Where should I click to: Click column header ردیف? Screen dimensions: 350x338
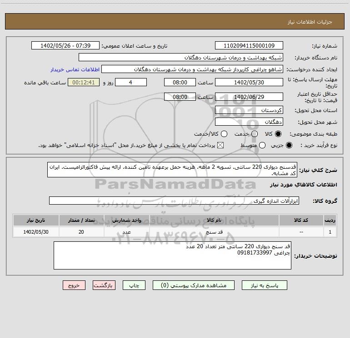point(330,220)
